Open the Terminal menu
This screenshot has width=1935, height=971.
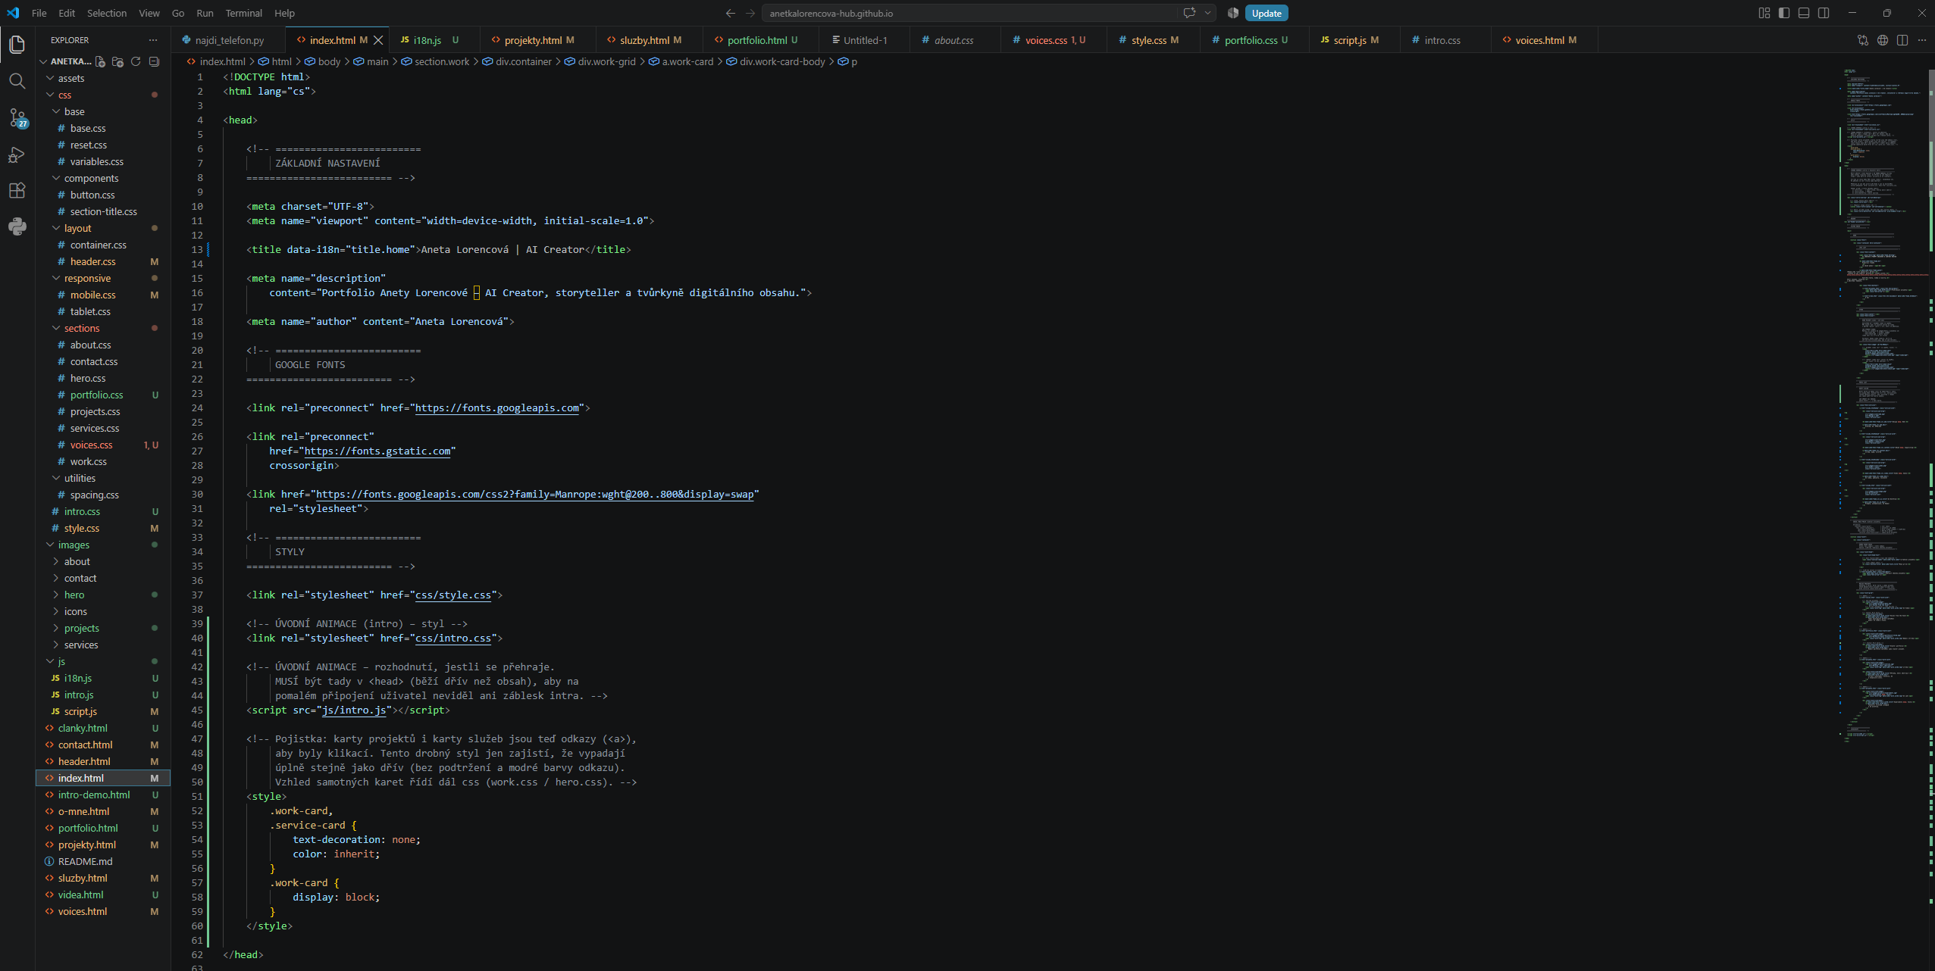point(243,13)
